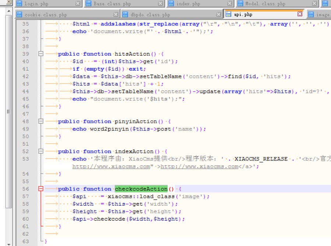
Task: Click the file icon on the api.php tab
Action: [x=228, y=14]
